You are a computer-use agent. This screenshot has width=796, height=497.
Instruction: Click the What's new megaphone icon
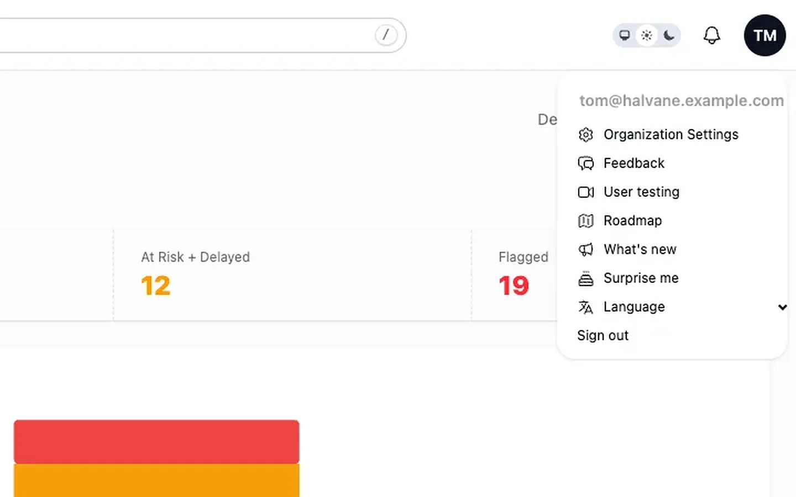coord(586,249)
